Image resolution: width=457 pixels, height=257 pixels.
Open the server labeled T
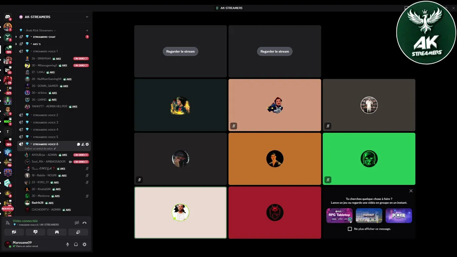[x=8, y=132]
